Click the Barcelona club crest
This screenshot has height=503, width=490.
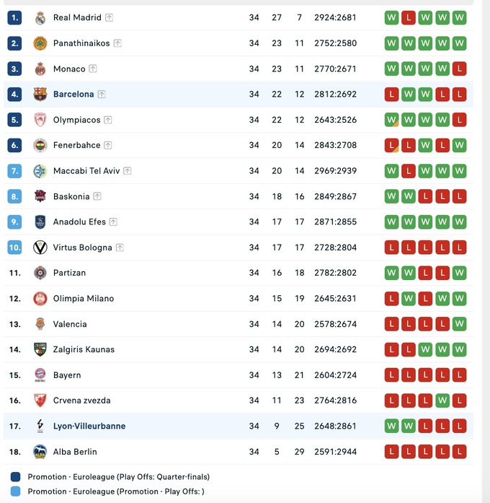pos(40,95)
